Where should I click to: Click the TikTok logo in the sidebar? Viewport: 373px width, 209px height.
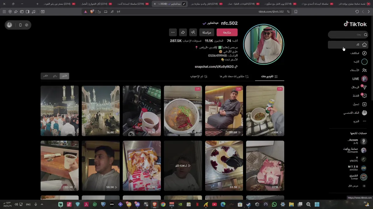pos(355,24)
